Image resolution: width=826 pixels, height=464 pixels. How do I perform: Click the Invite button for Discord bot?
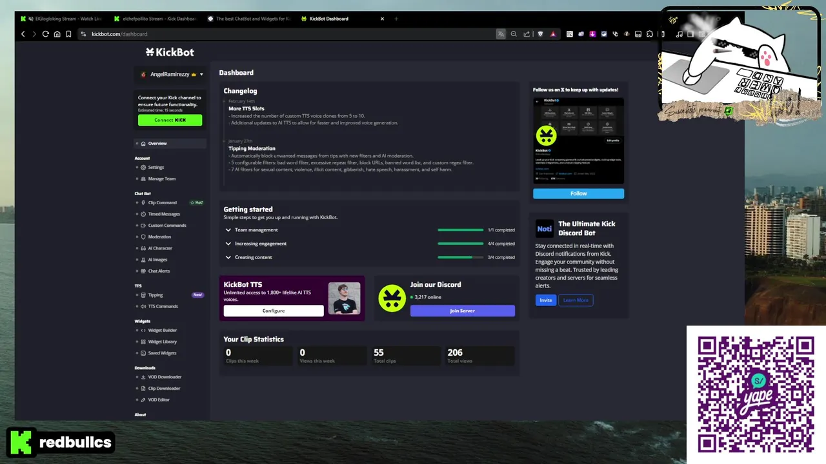pyautogui.click(x=546, y=300)
